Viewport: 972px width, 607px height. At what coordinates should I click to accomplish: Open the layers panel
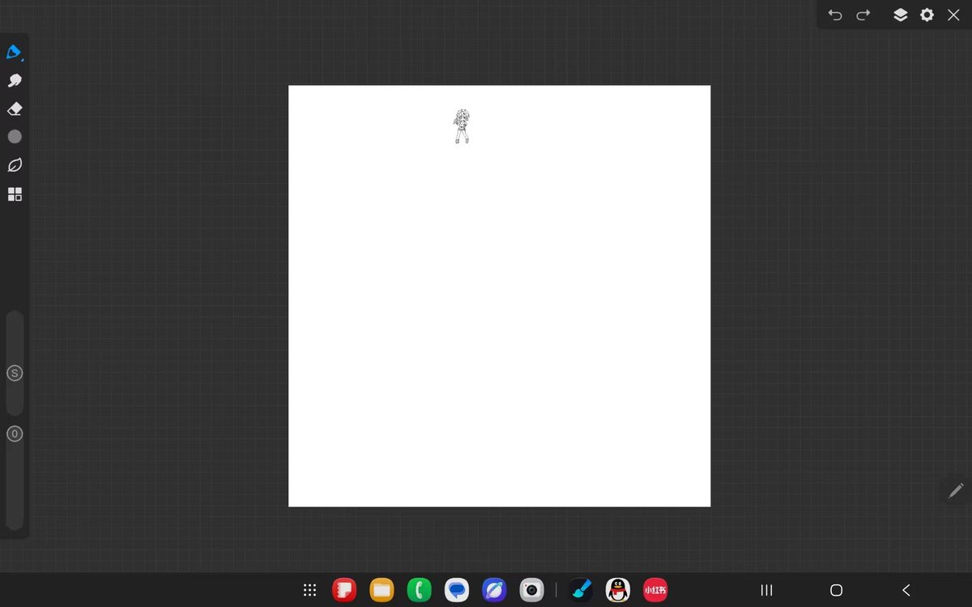[900, 15]
